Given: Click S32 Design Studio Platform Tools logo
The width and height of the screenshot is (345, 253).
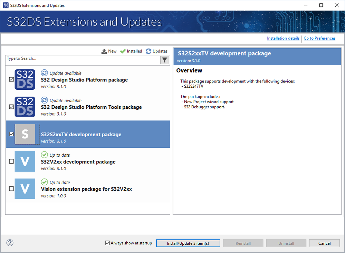Looking at the screenshot, I should (x=25, y=107).
